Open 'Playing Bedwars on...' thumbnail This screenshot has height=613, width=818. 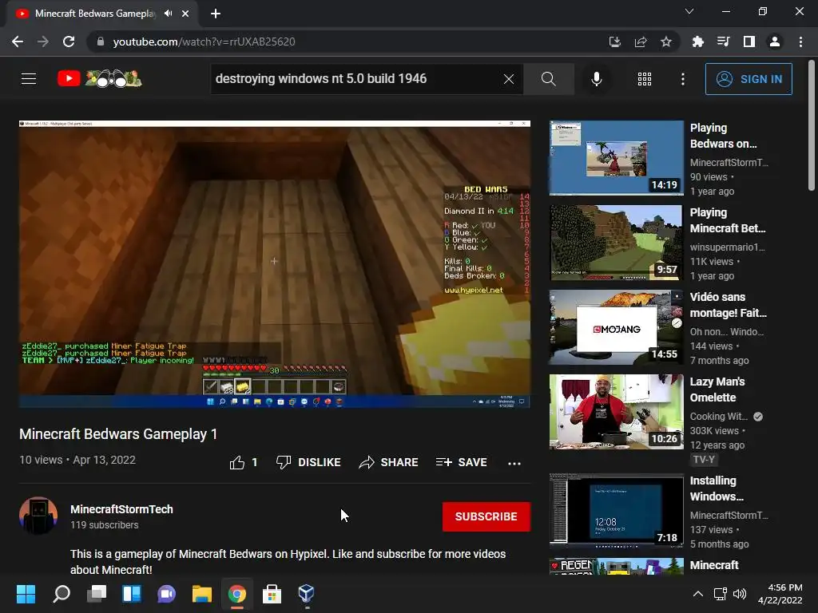[x=617, y=158]
